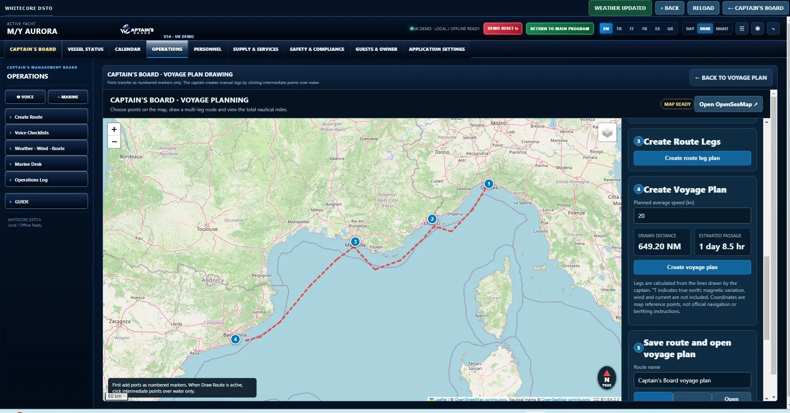Expand the Create Route section
Screen dimensions: 790x413
click(x=46, y=117)
